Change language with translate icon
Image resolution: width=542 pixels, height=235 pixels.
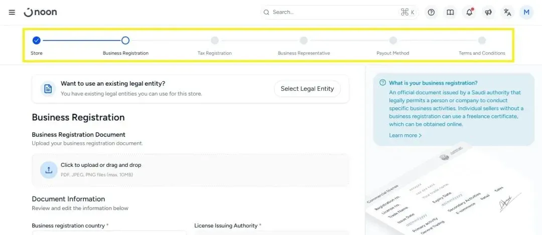[507, 13]
